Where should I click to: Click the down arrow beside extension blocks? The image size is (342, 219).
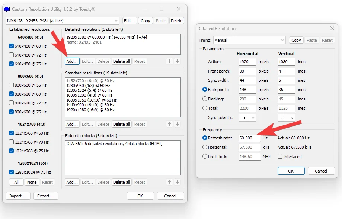(x=177, y=182)
